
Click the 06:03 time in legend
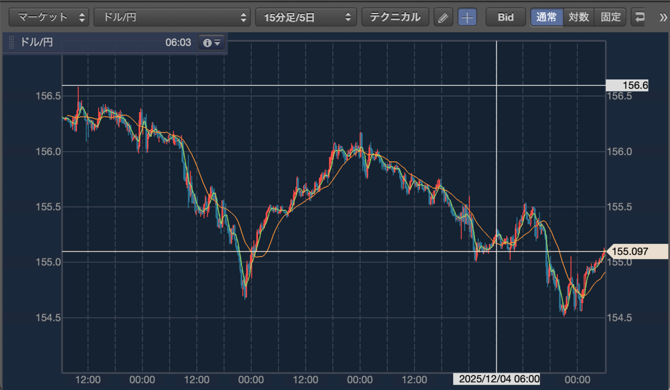coord(178,42)
